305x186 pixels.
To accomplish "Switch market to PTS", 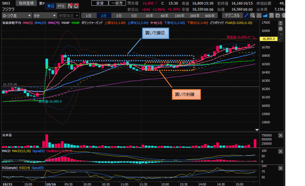I will [61, 6].
